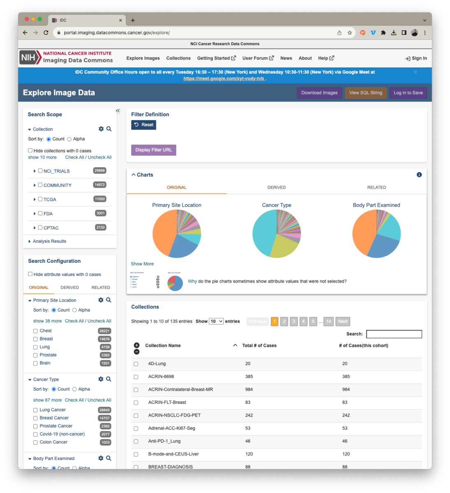Collapse the Search Scope sidebar with the double-chevron icon
The image size is (450, 493).
pyautogui.click(x=118, y=111)
